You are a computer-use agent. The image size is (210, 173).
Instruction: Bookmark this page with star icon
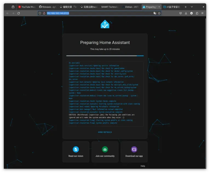click(159, 13)
